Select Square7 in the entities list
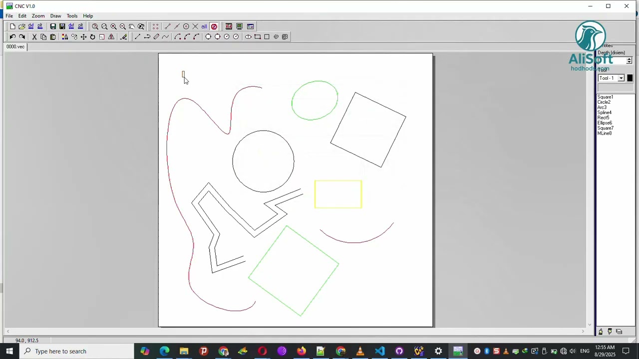This screenshot has height=359, width=639. 605,128
